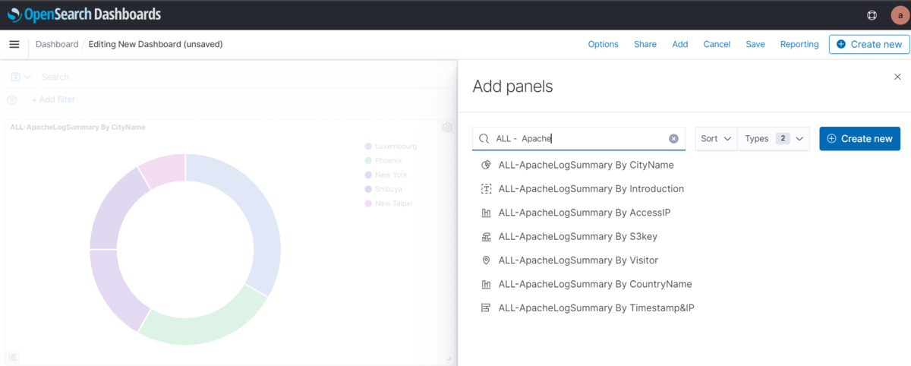The width and height of the screenshot is (911, 366).
Task: Click Save in the top bar
Action: click(755, 45)
